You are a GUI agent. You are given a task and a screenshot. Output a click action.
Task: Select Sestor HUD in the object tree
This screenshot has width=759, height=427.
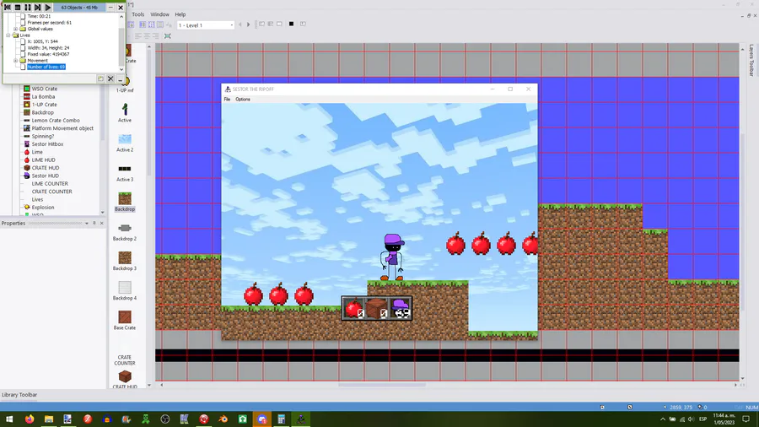tap(45, 176)
